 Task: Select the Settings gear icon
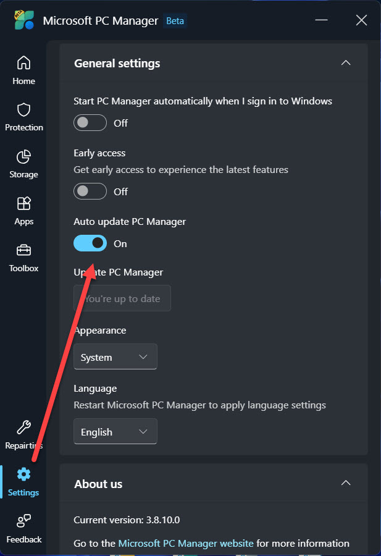click(23, 474)
